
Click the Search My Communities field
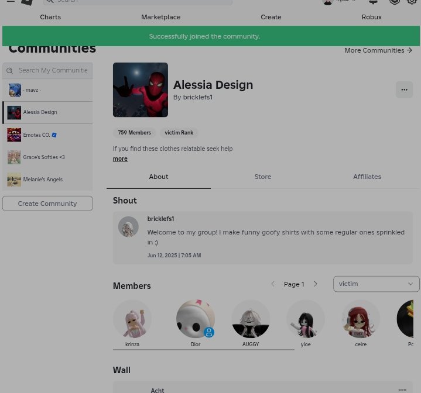[47, 71]
